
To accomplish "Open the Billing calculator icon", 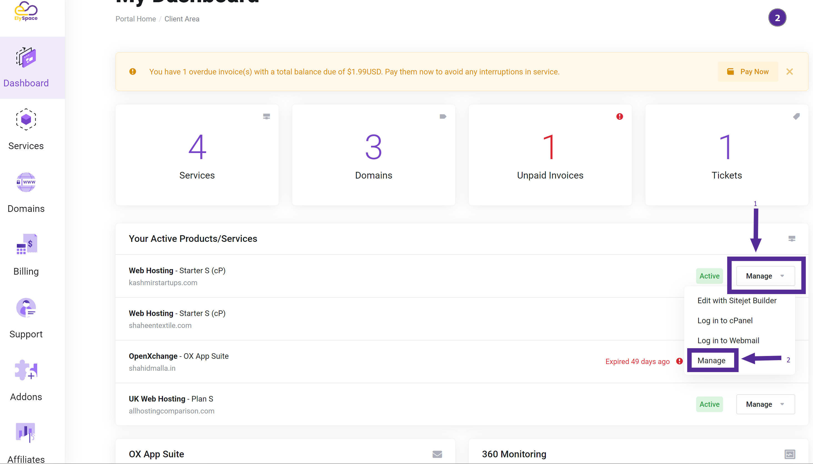I will click(27, 244).
